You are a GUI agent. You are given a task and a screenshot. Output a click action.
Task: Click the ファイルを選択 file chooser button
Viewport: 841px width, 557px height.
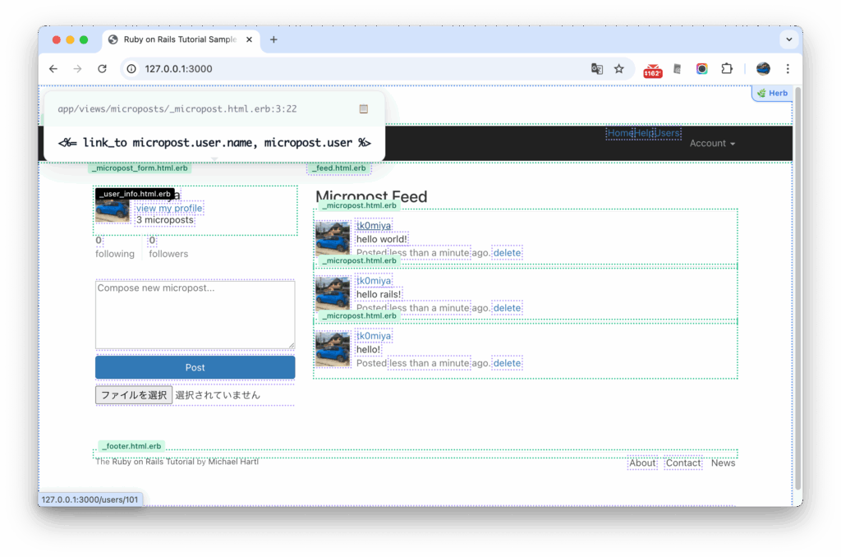134,395
